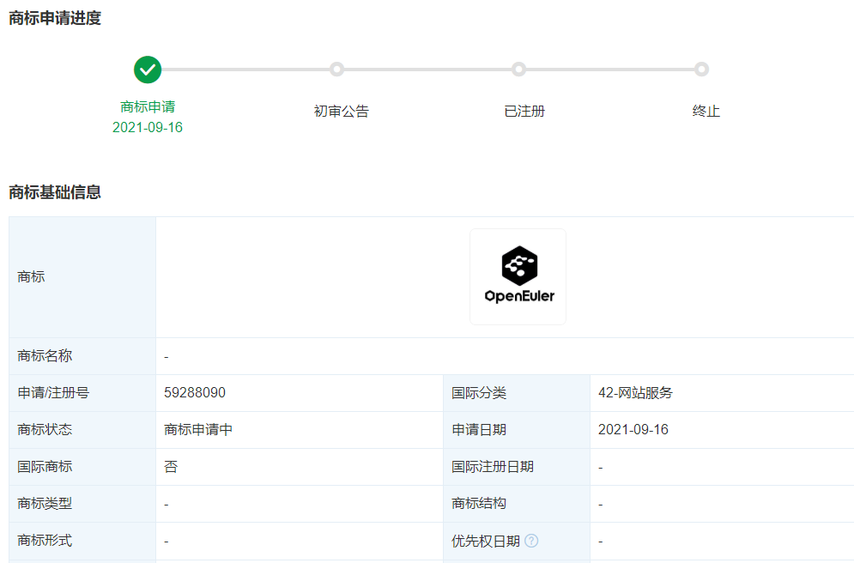Click the 初审公告 step label
This screenshot has width=854, height=563.
coord(342,111)
